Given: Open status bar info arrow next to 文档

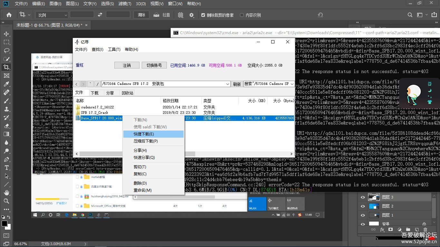Looking at the screenshot, I should (x=85, y=244).
